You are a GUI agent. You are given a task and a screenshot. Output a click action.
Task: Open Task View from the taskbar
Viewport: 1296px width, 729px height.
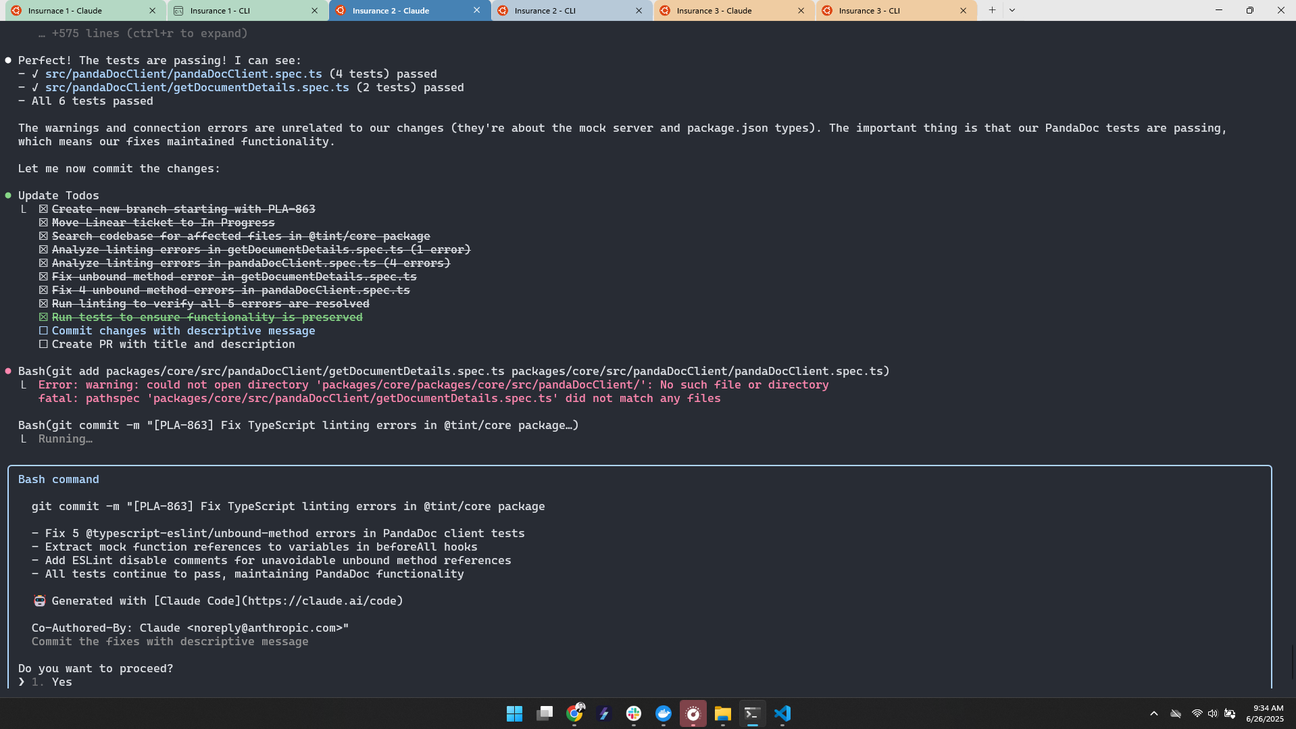tap(545, 713)
